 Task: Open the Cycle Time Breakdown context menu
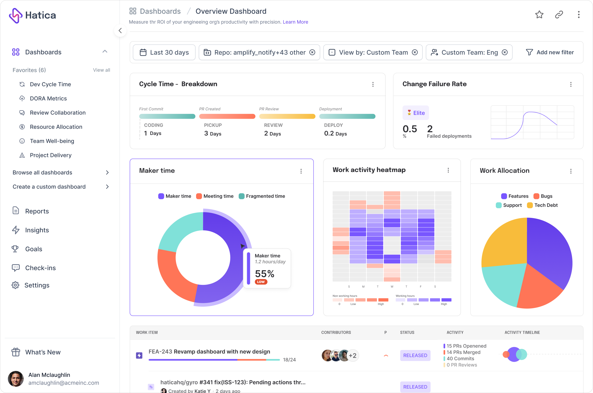click(x=373, y=84)
